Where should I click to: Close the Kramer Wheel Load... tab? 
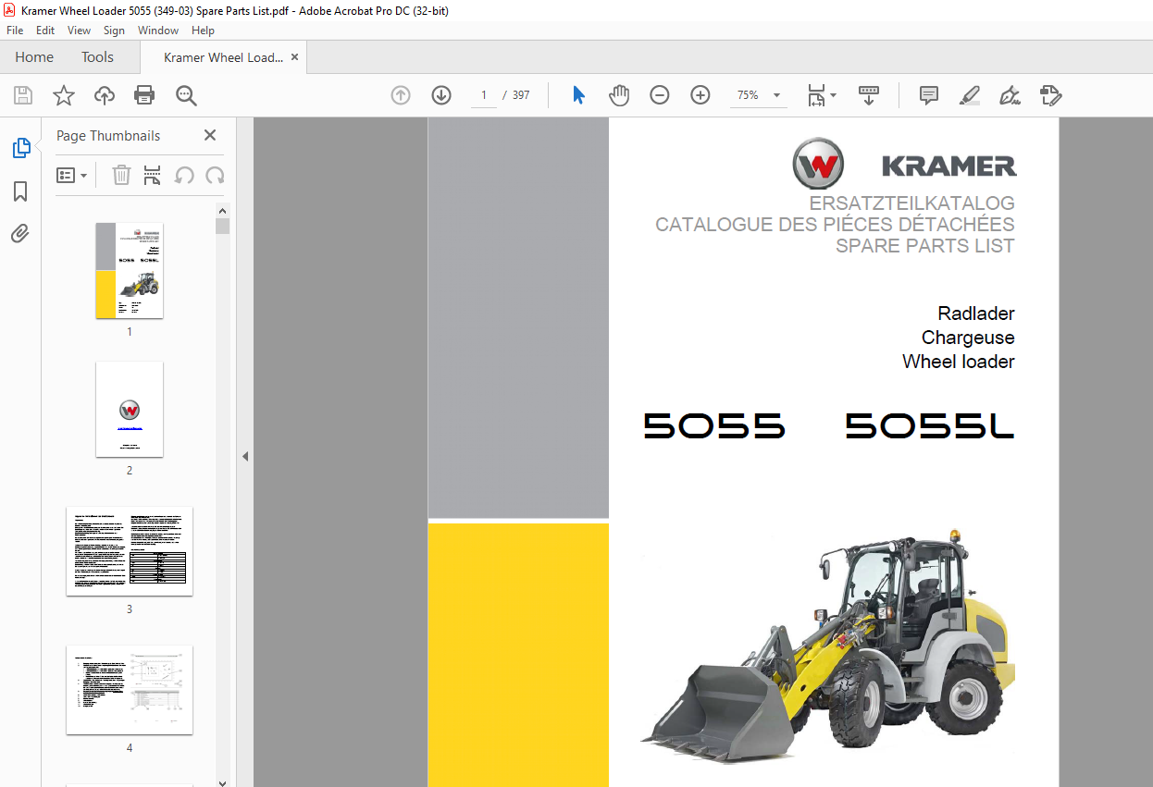294,57
